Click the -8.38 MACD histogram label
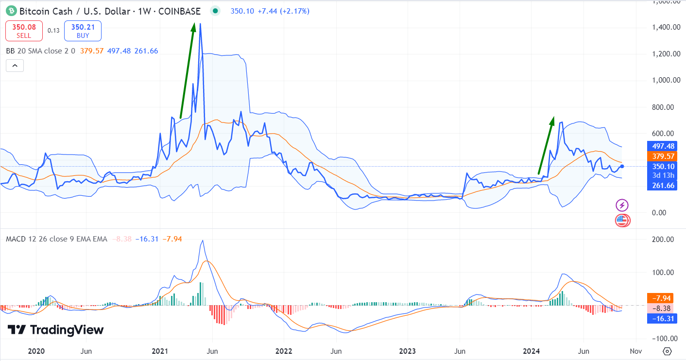The image size is (686, 361). point(660,309)
